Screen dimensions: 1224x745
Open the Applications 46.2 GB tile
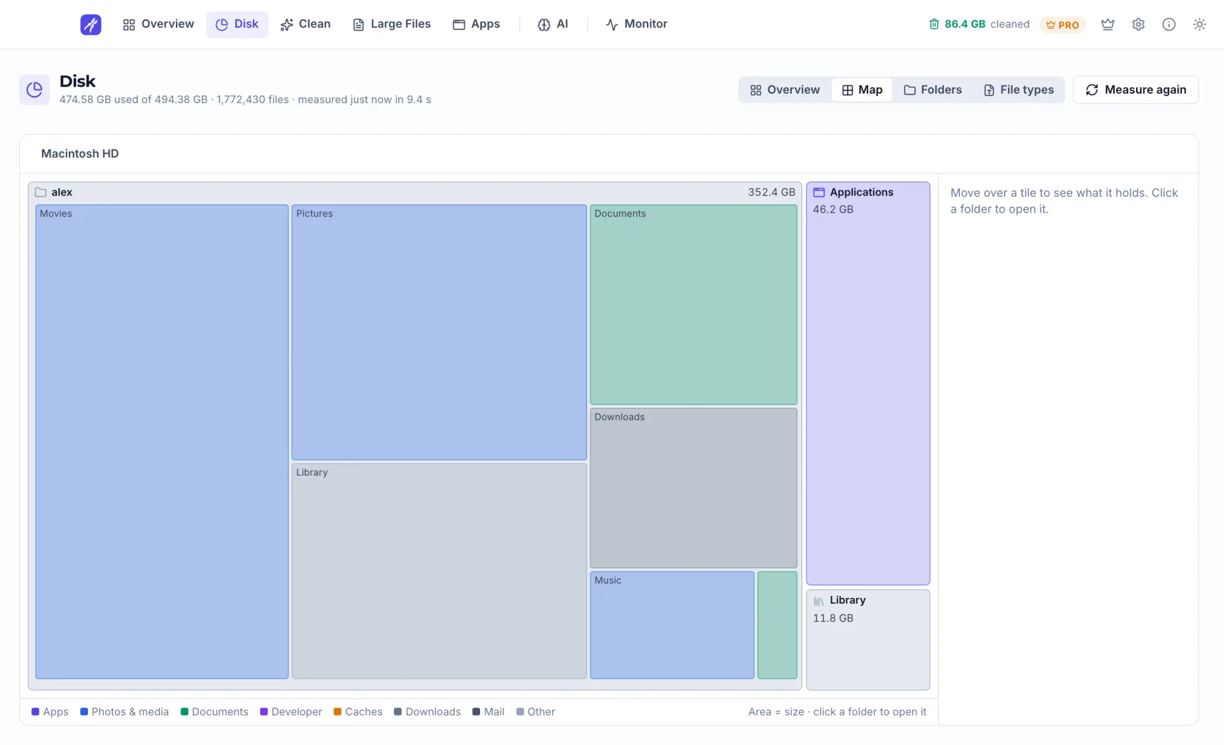tap(868, 383)
